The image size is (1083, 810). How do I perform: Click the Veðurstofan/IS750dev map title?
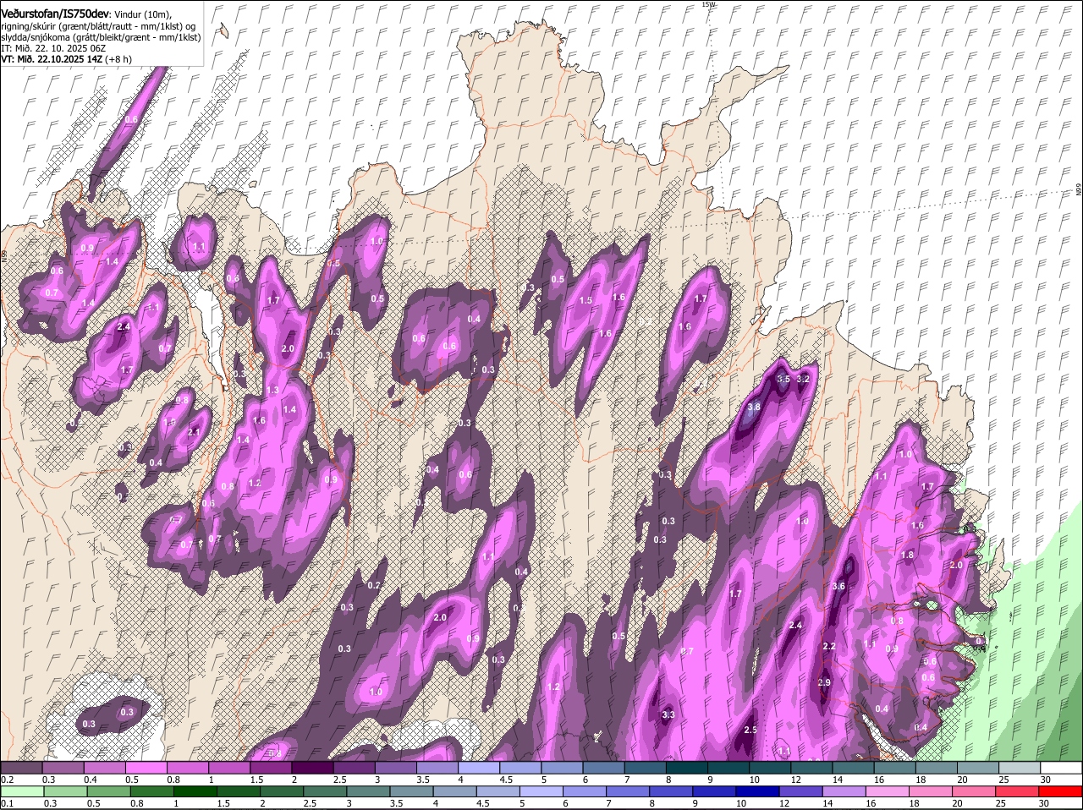(x=55, y=13)
